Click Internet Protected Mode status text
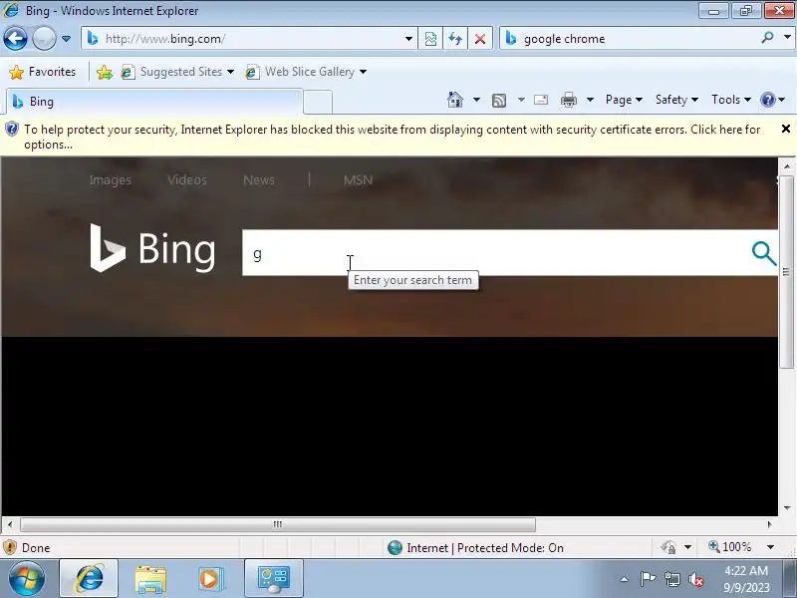 click(485, 547)
